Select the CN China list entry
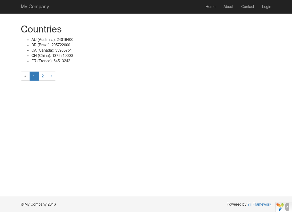This screenshot has width=292, height=212. [x=52, y=56]
